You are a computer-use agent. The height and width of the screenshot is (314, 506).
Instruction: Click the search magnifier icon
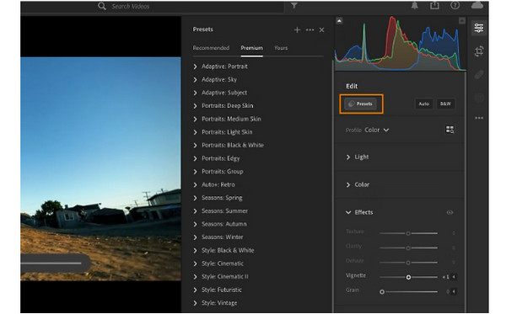tap(102, 6)
